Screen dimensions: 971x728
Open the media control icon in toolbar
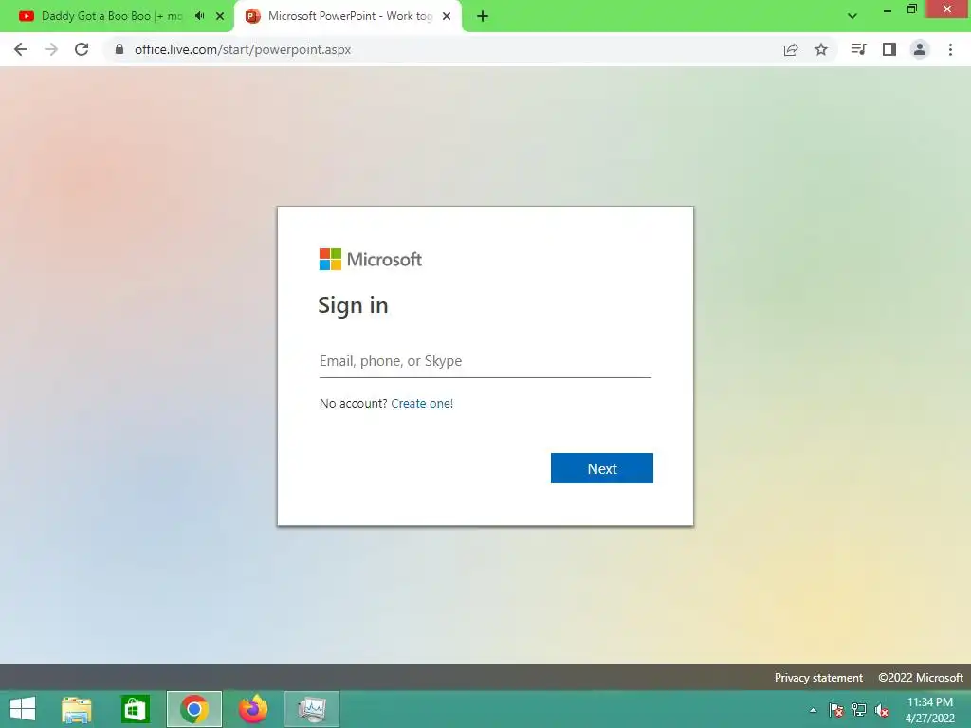pos(858,49)
